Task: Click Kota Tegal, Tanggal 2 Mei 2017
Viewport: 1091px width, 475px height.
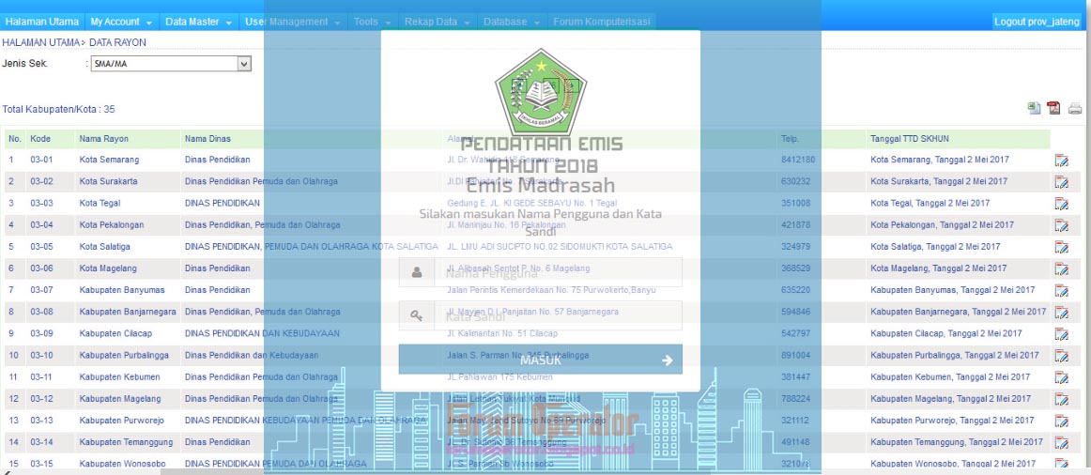Action: [930, 203]
